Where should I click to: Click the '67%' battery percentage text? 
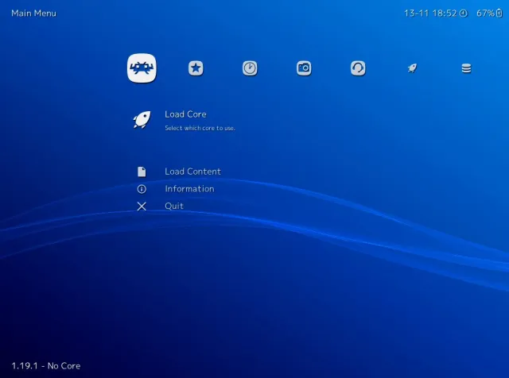click(x=485, y=13)
